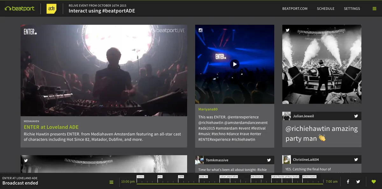
Task: Open the Mariyana80 username link
Action: point(208,109)
